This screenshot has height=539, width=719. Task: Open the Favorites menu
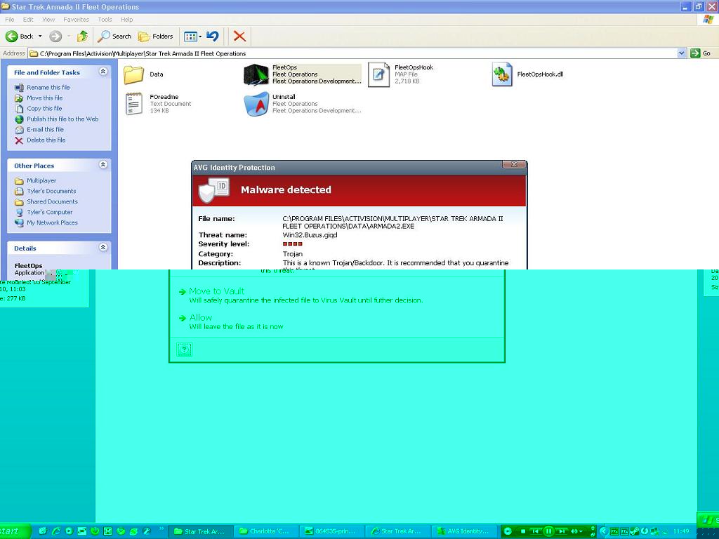pos(76,20)
